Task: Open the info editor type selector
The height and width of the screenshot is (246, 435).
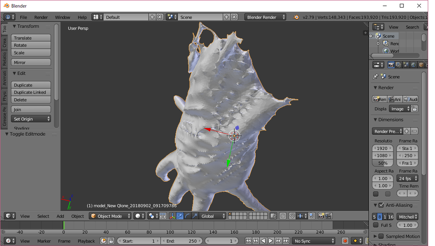Action: tap(9, 17)
